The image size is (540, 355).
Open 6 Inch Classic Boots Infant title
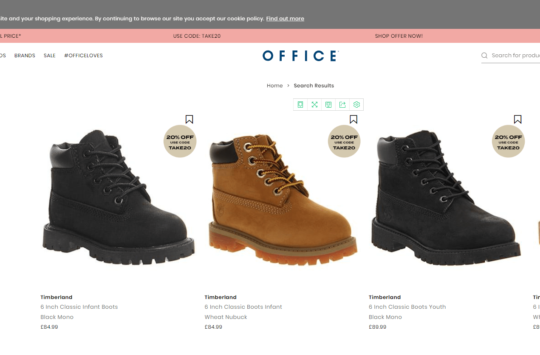tap(243, 307)
